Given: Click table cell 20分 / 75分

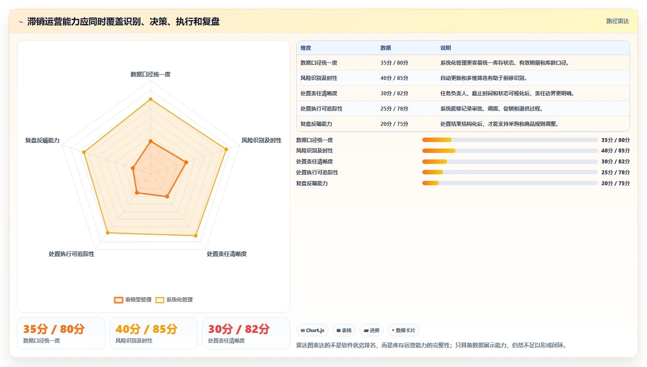Looking at the screenshot, I should point(394,124).
